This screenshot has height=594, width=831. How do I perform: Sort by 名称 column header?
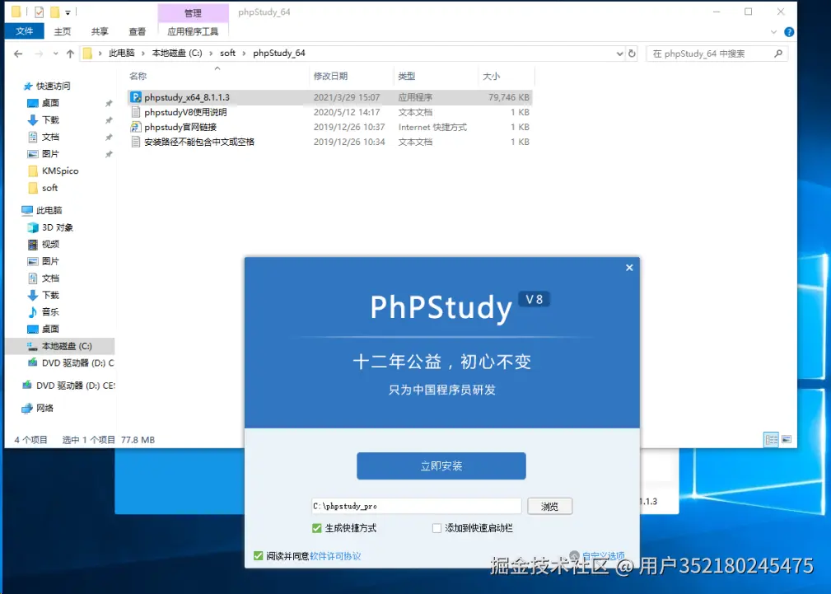point(138,77)
